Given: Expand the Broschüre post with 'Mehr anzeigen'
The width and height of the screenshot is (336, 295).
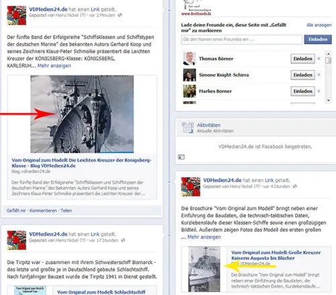Looking at the screenshot, I should pos(204,237).
